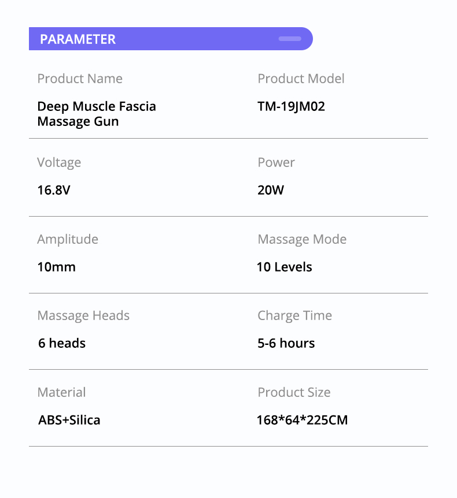Click the 16.8V voltage value
Viewport: 457px width, 498px height.
pyautogui.click(x=54, y=190)
